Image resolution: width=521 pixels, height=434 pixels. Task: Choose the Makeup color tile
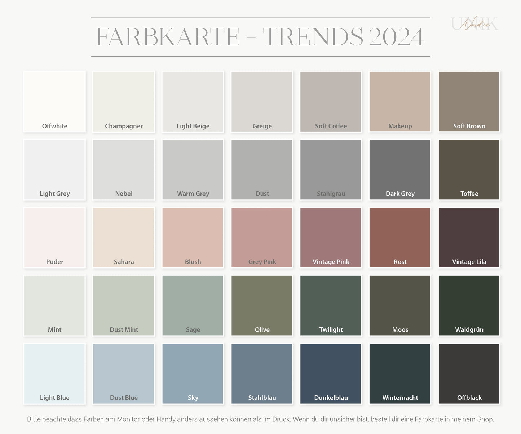point(400,101)
